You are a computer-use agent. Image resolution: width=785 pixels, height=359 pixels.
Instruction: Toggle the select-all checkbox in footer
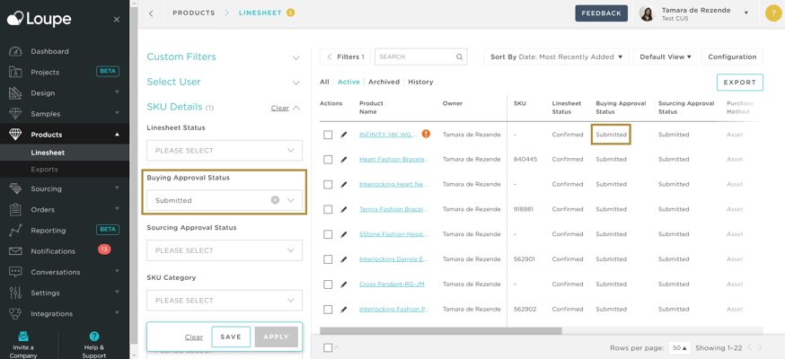(328, 347)
